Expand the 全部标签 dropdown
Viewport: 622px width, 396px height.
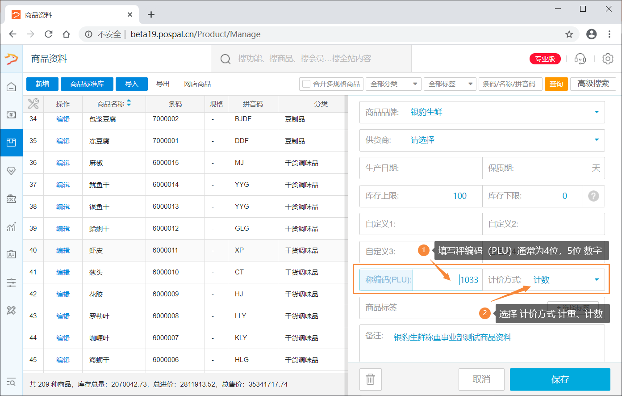coord(451,84)
